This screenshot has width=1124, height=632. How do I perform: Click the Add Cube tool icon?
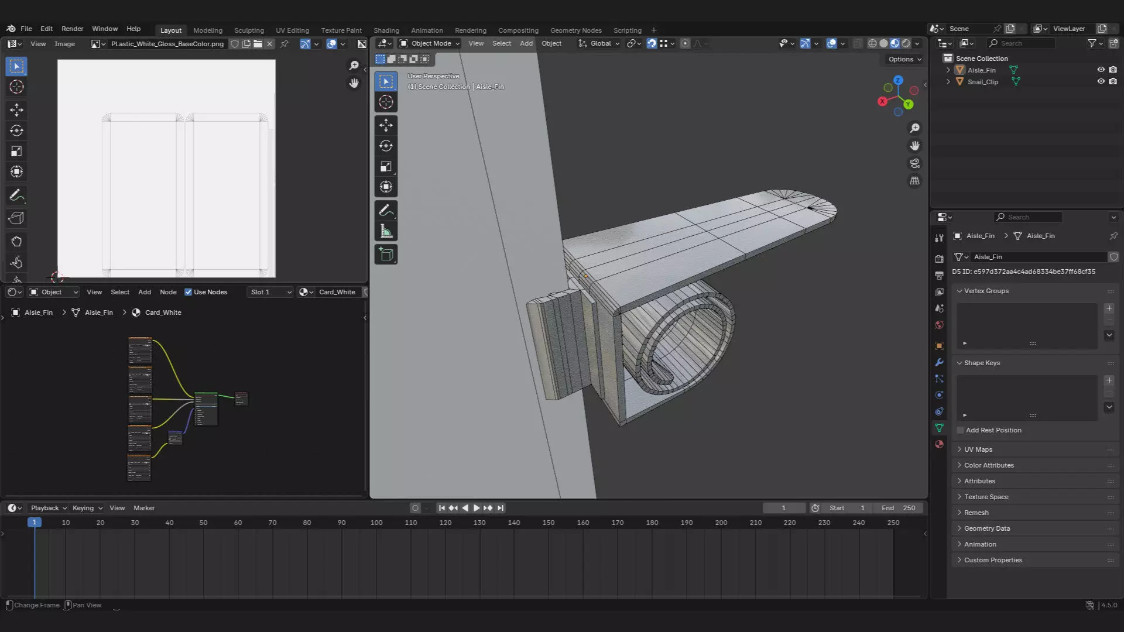(x=386, y=255)
